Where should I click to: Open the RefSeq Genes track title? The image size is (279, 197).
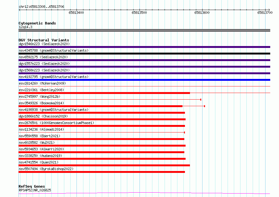(32, 186)
